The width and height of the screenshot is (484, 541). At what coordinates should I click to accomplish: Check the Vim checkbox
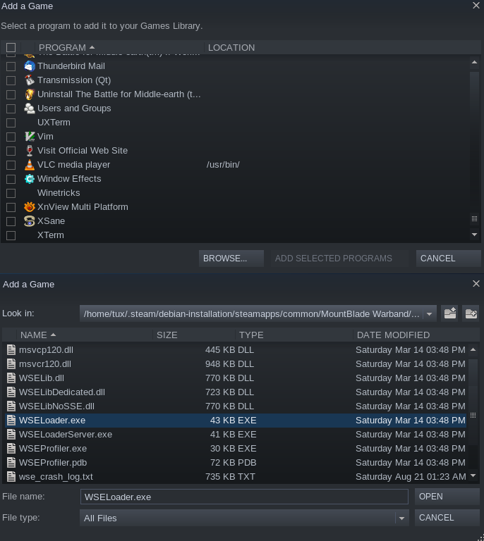pyautogui.click(x=11, y=137)
